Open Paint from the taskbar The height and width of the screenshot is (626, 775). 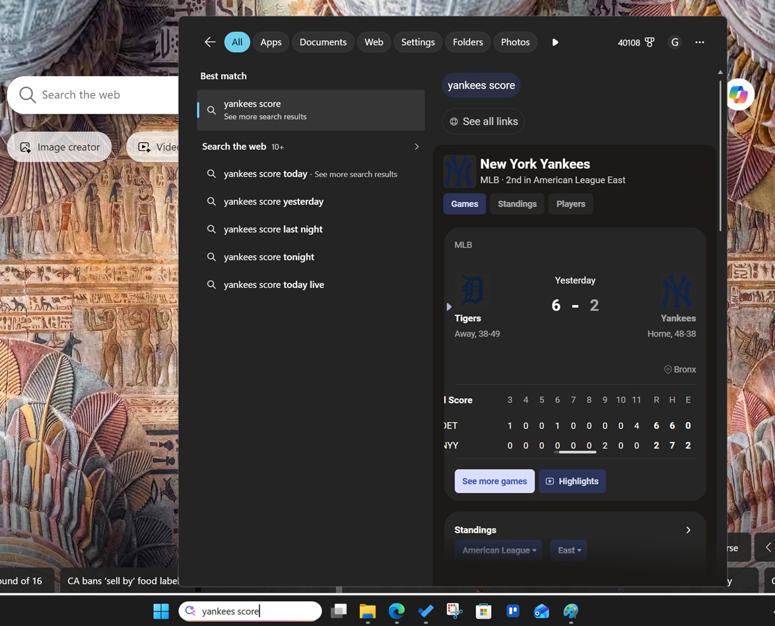[571, 611]
